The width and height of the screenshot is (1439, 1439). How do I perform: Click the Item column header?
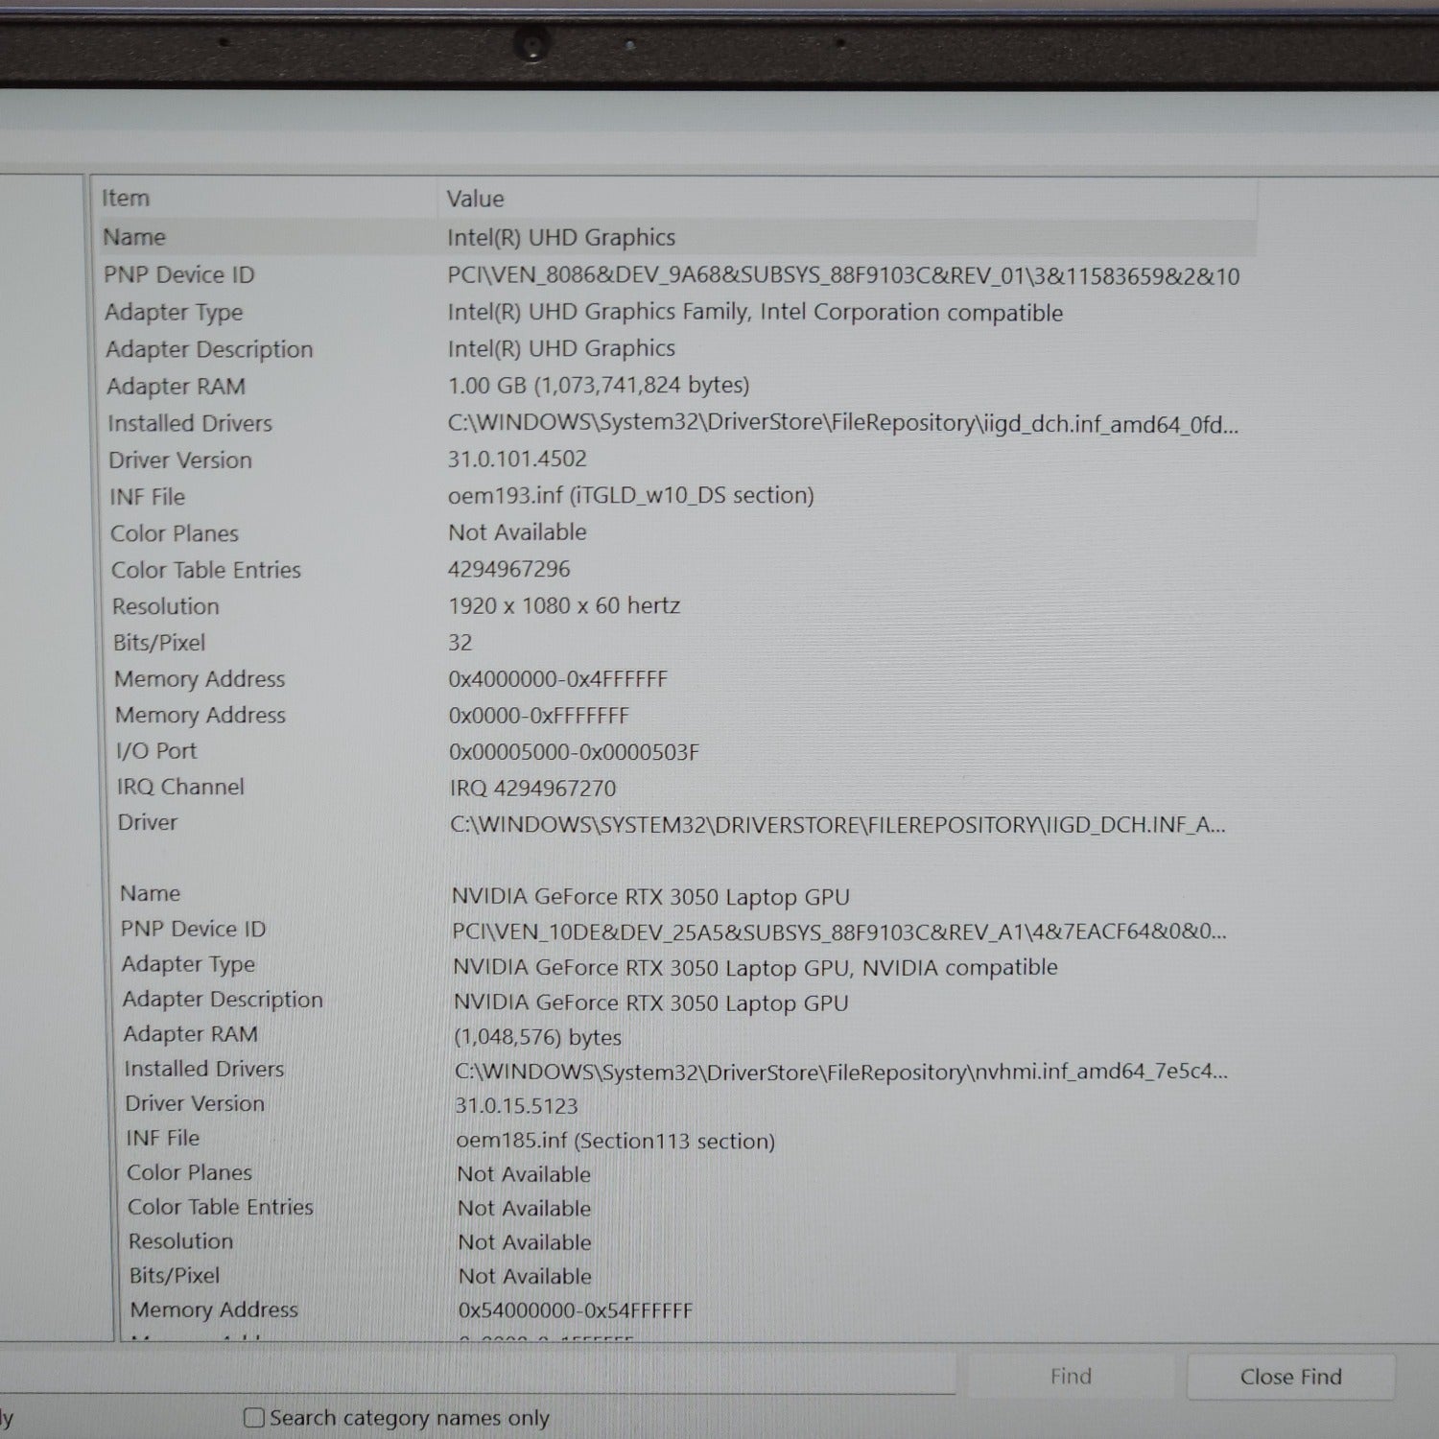pos(126,199)
